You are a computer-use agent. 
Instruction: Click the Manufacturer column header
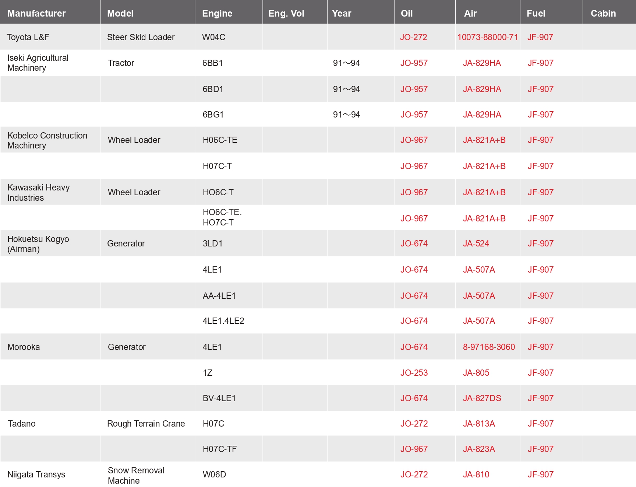point(36,14)
